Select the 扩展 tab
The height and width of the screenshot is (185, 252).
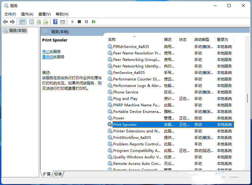tap(46, 174)
